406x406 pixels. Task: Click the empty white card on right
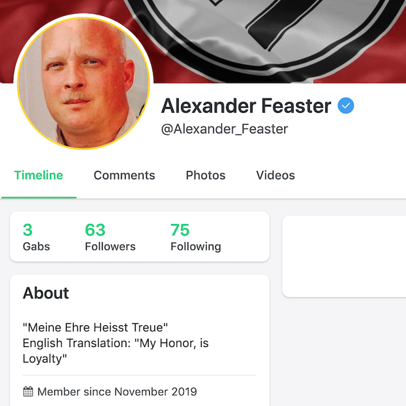coord(344,256)
